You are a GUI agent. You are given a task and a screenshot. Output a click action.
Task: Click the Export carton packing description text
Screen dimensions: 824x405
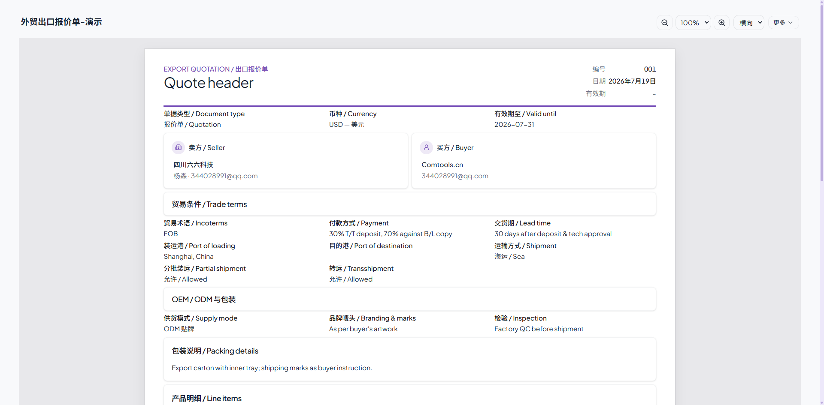(x=272, y=368)
